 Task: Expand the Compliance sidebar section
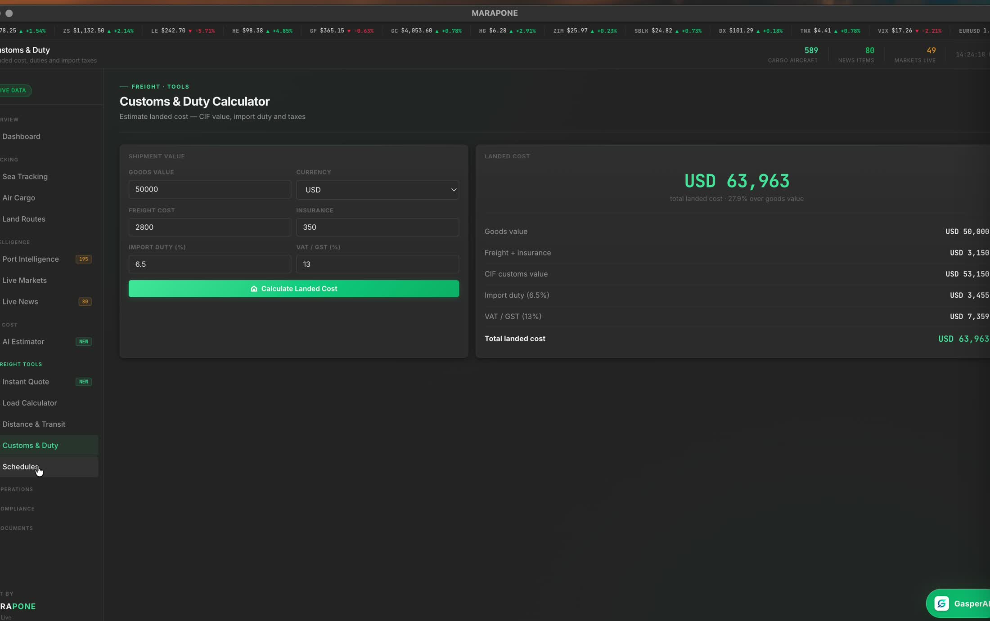[18, 509]
